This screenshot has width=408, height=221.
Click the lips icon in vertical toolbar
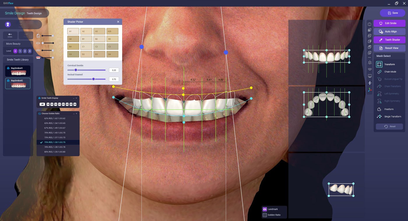[x=370, y=69]
